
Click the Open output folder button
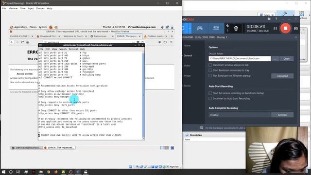[x=286, y=59]
